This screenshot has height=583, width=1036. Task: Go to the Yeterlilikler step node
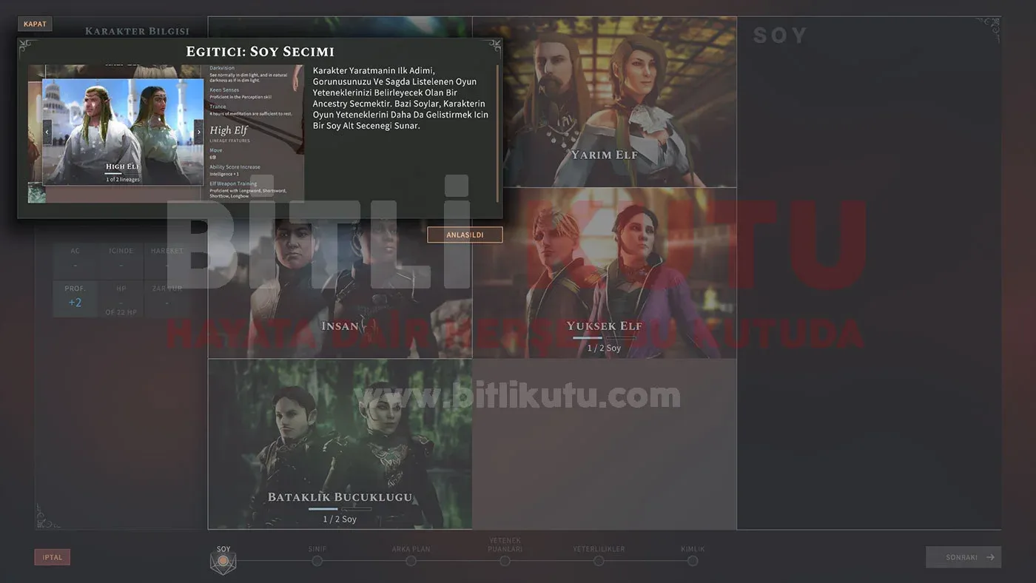tap(599, 561)
